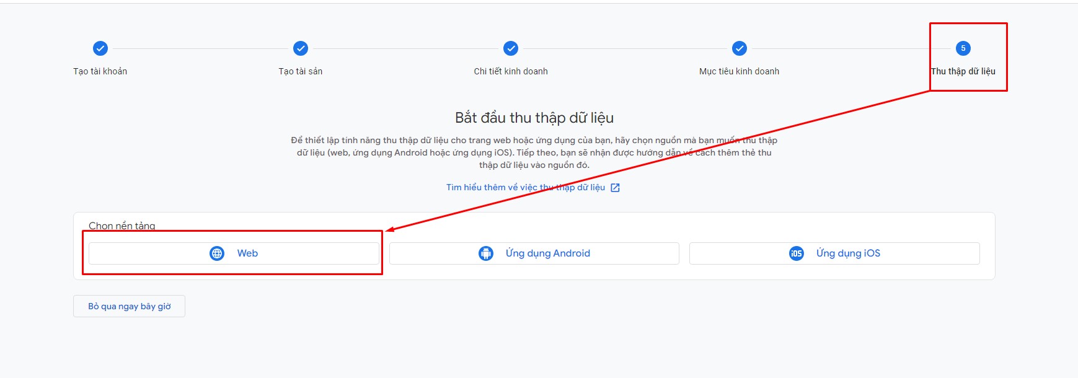The width and height of the screenshot is (1078, 378).
Task: Click the iOS badge icon
Action: 797,253
